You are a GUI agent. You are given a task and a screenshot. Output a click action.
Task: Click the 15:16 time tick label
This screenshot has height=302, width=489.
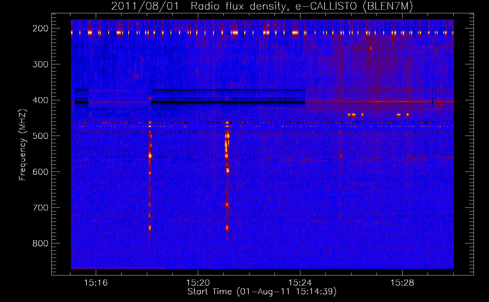(96, 283)
